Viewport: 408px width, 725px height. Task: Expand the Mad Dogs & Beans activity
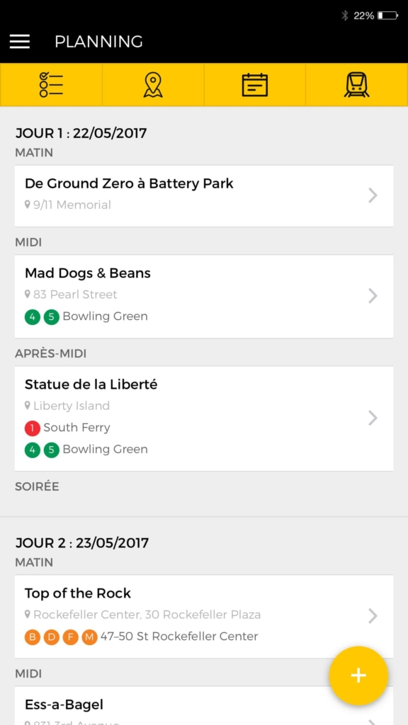click(204, 295)
